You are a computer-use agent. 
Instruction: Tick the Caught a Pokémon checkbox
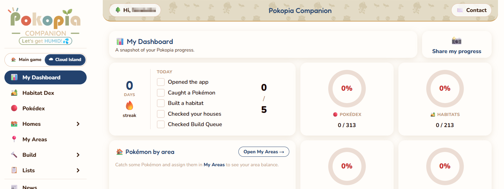(161, 93)
